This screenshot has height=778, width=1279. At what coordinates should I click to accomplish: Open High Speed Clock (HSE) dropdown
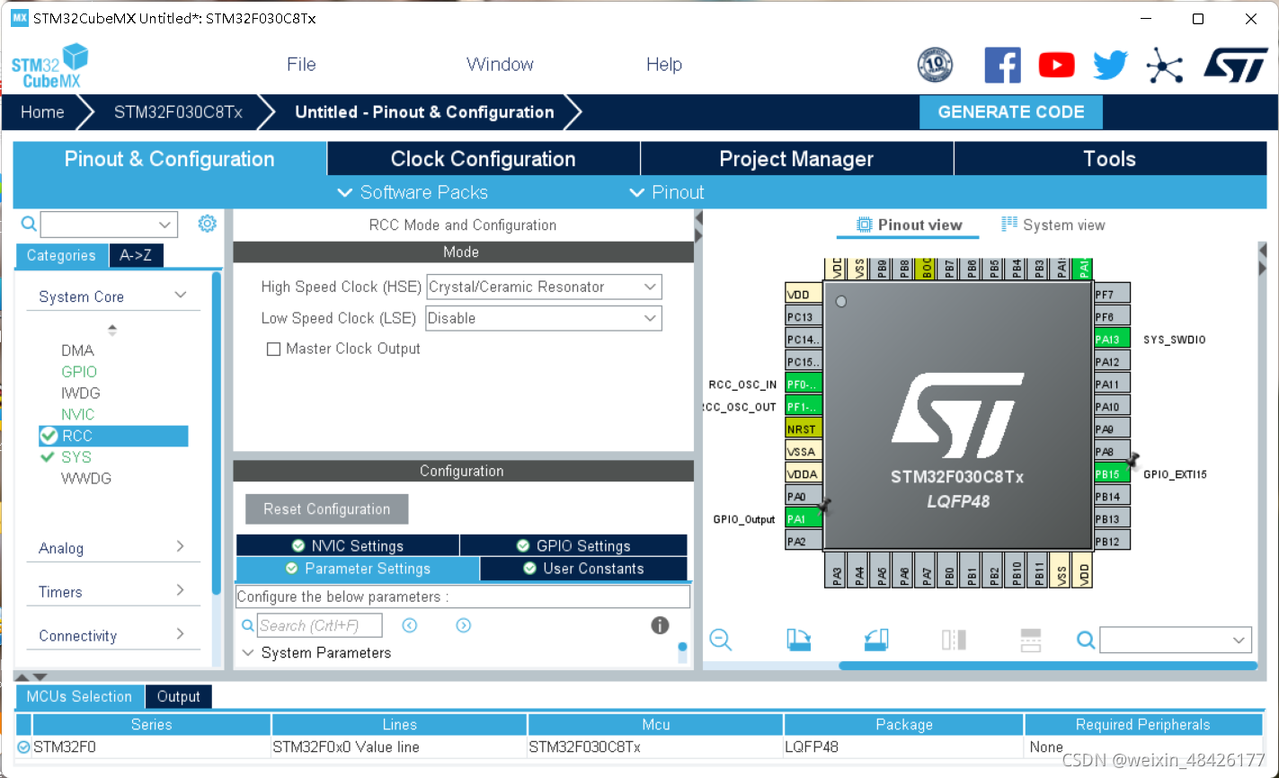[544, 287]
